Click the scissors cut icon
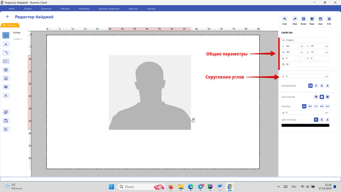Image resolution: width=341 pixels, height=192 pixels. pyautogui.click(x=6, y=129)
